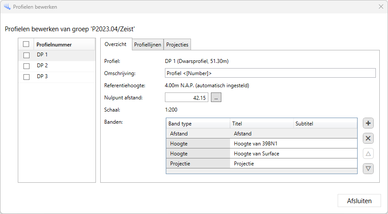Screen dimensions: 388x214
Task: Check the DP 1 profile checkbox
Action: point(26,55)
